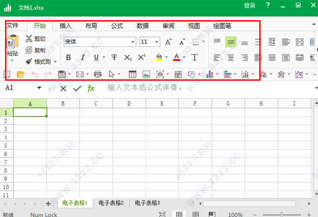The height and width of the screenshot is (217, 318).
Task: Switch to the 插入 (Insert) tab
Action: point(65,26)
